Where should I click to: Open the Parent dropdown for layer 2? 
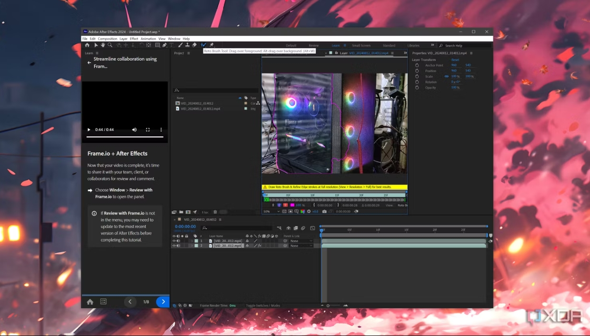click(x=301, y=246)
